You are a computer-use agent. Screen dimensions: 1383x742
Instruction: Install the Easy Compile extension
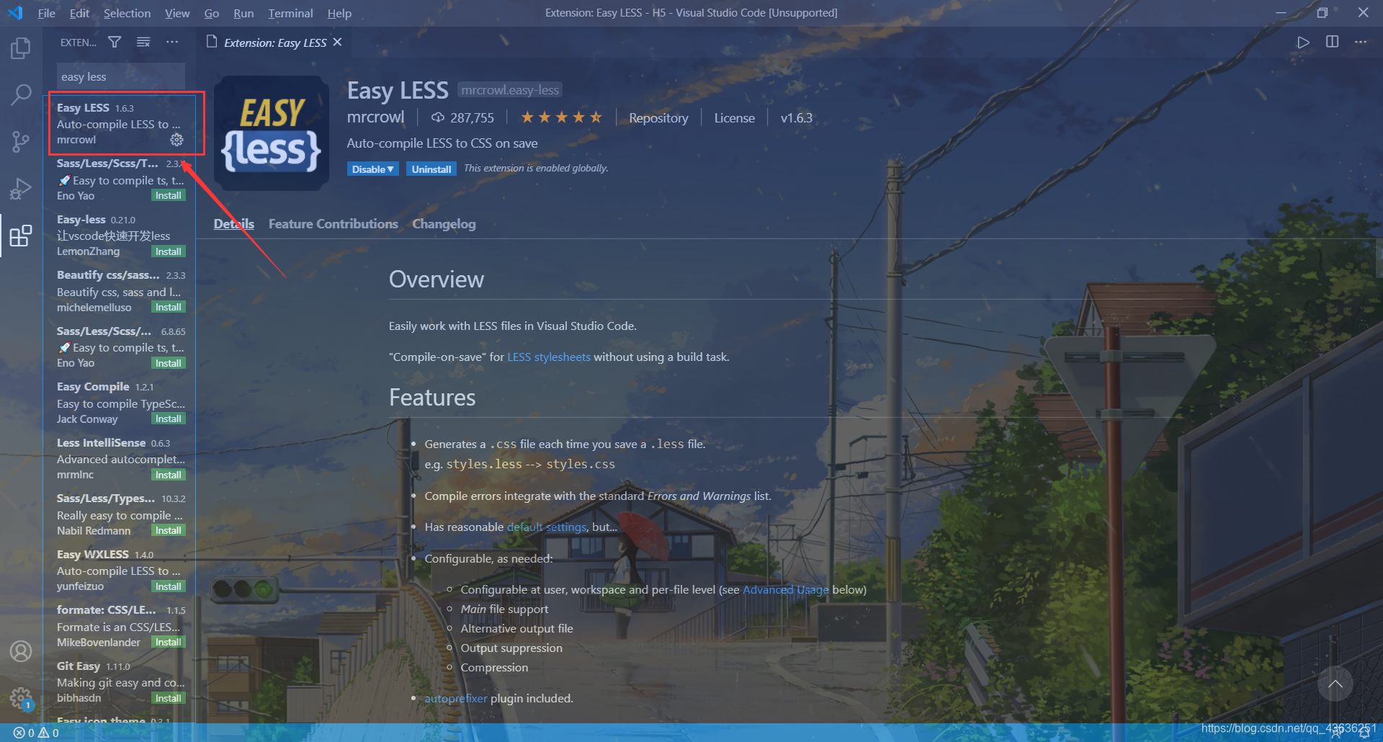point(169,419)
